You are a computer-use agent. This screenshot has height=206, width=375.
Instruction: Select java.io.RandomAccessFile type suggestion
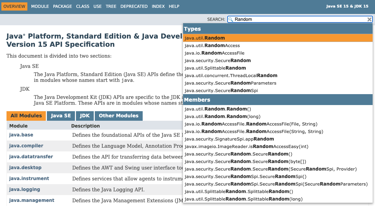point(215,53)
